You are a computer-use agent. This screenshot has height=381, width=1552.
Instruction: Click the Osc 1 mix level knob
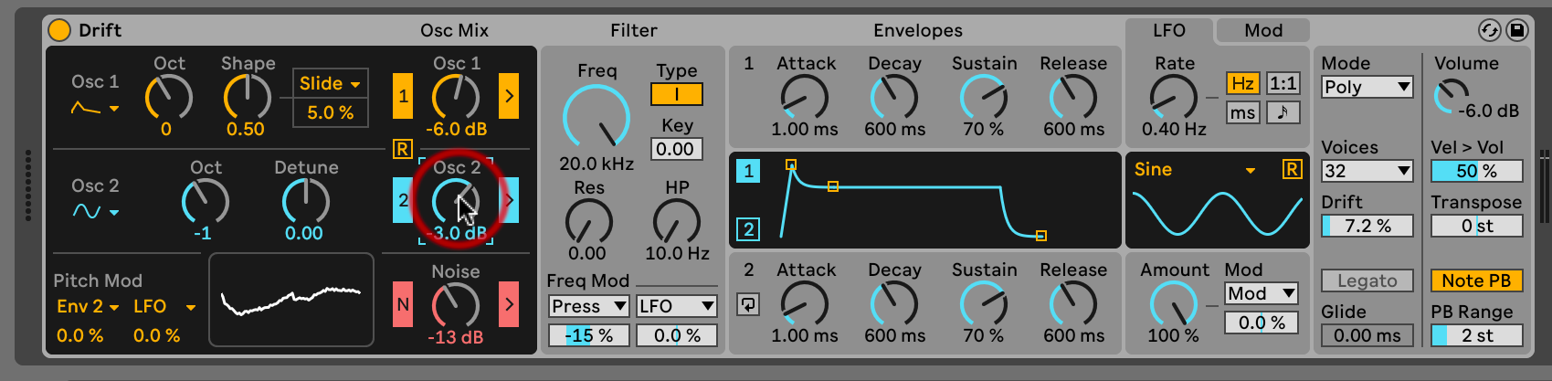pos(456,96)
